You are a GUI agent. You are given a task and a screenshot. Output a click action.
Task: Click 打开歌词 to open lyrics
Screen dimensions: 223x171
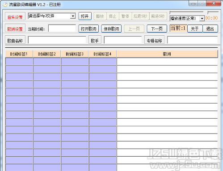pos(88,29)
